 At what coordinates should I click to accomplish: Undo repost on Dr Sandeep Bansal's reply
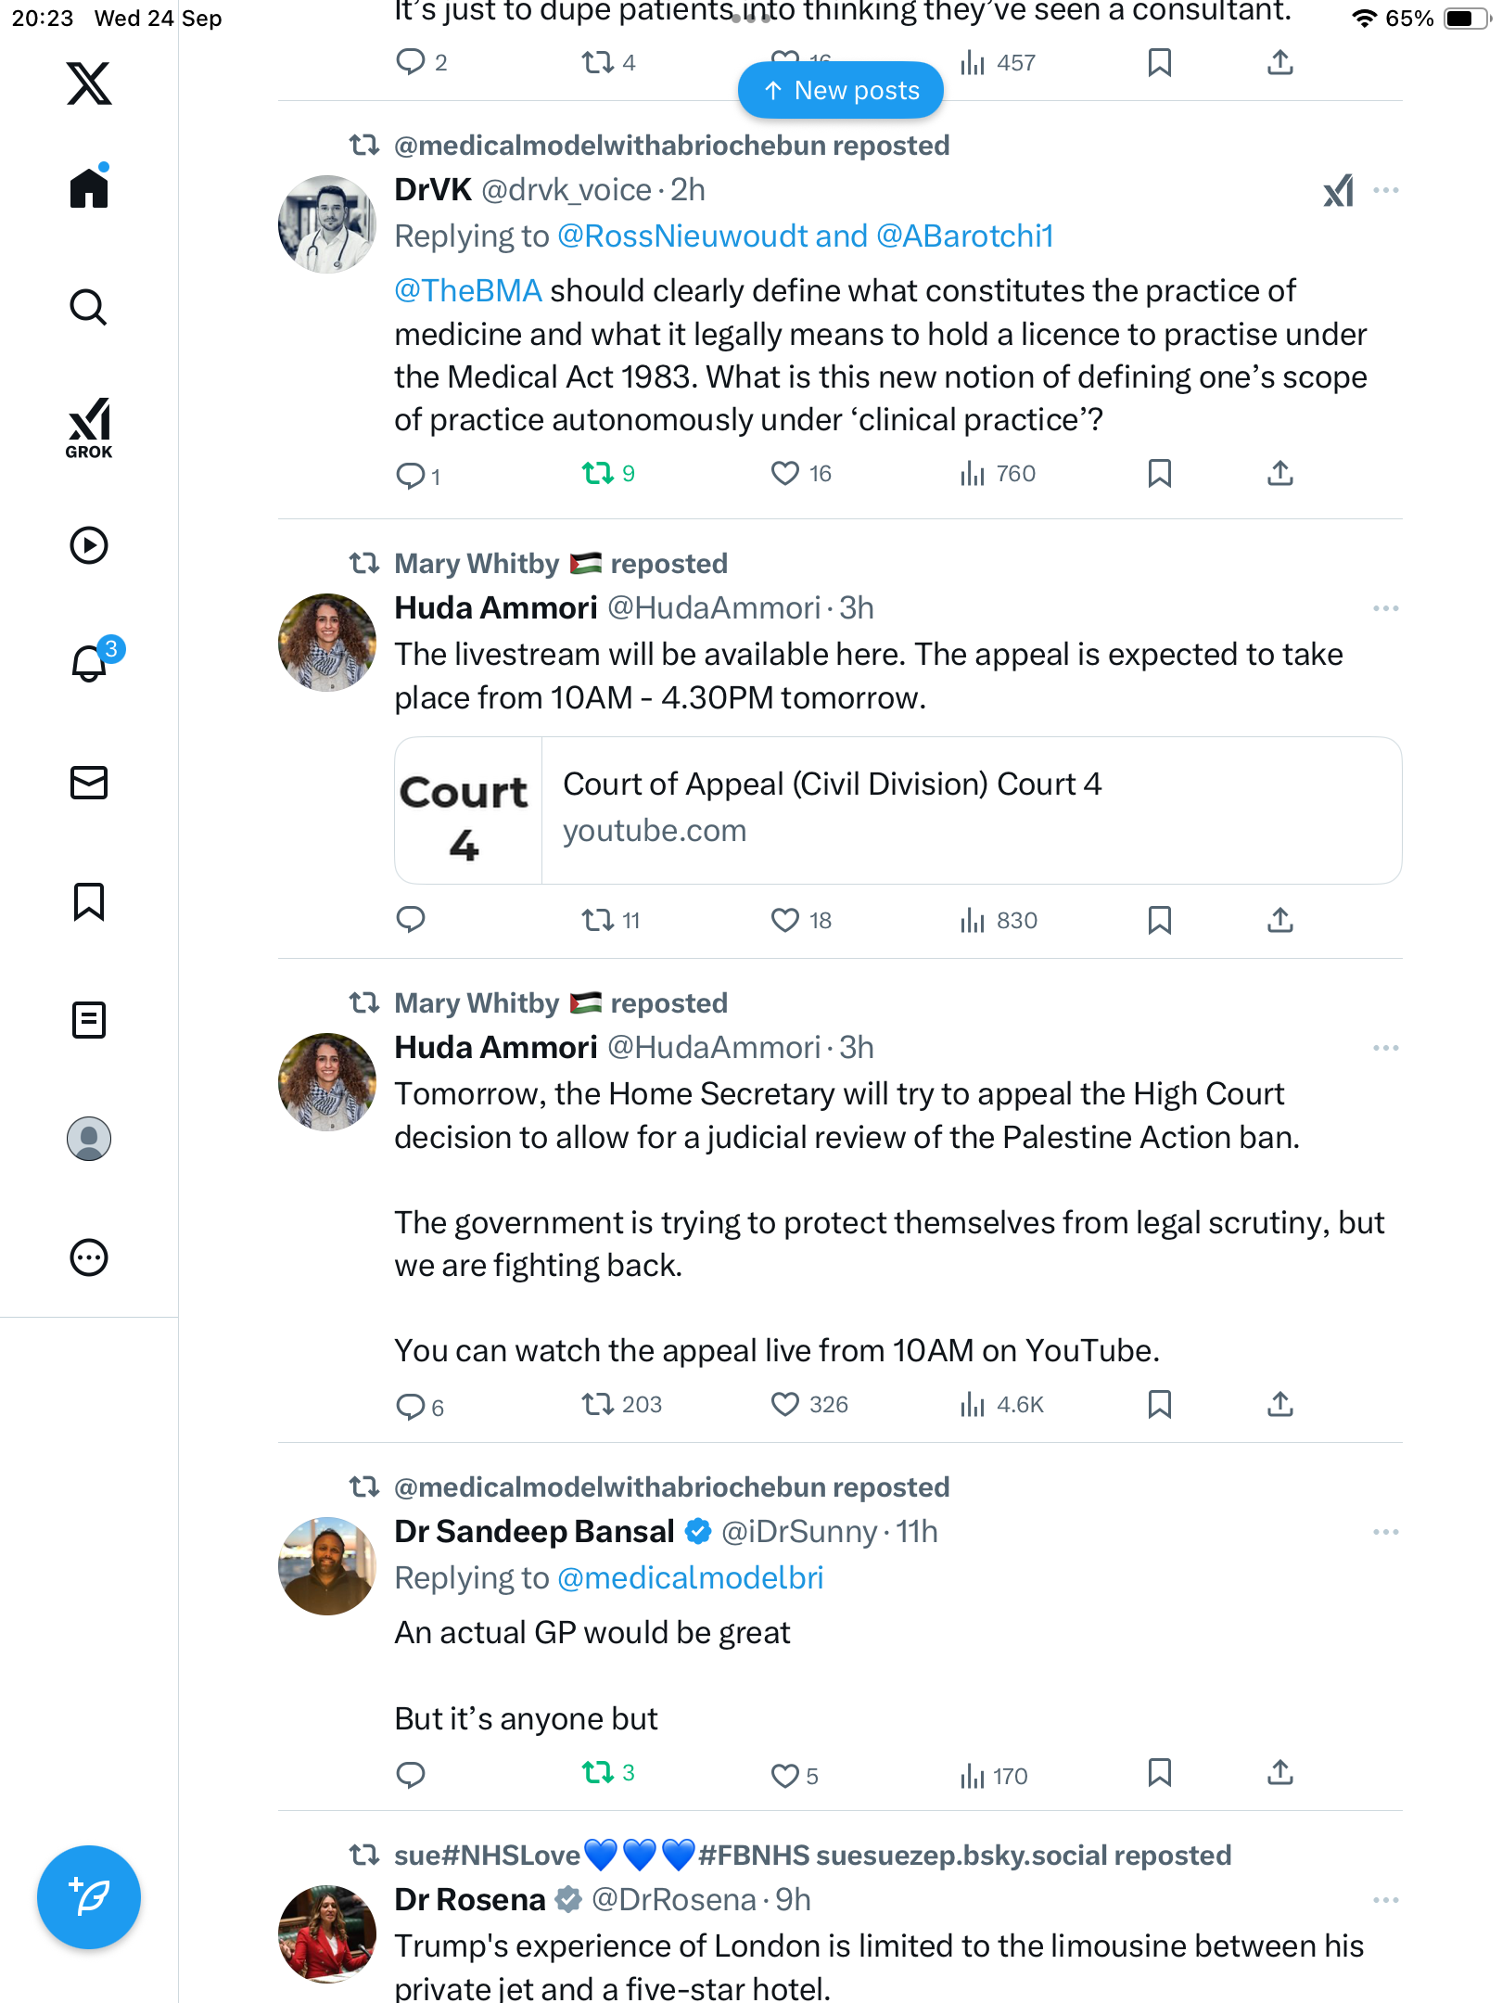coord(598,1774)
